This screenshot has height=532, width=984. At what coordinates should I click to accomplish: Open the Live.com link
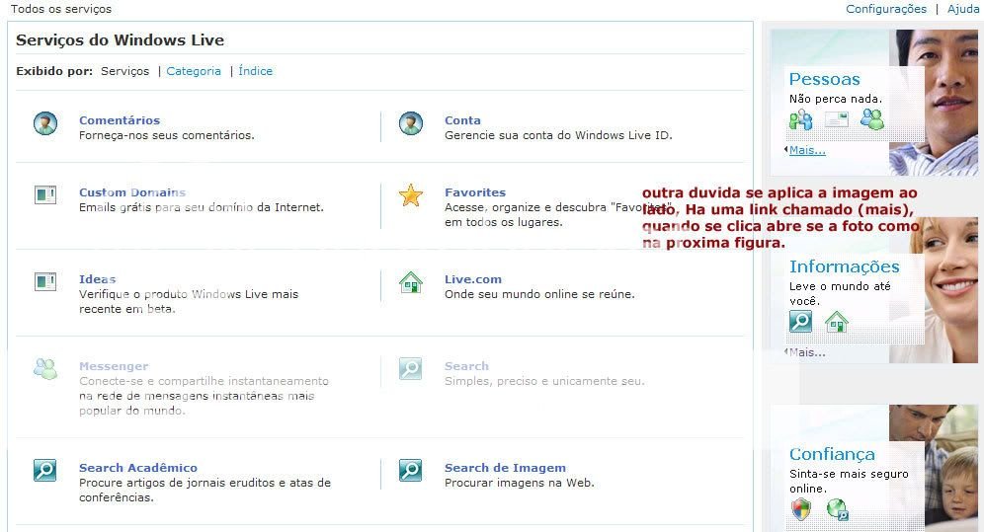(x=473, y=279)
